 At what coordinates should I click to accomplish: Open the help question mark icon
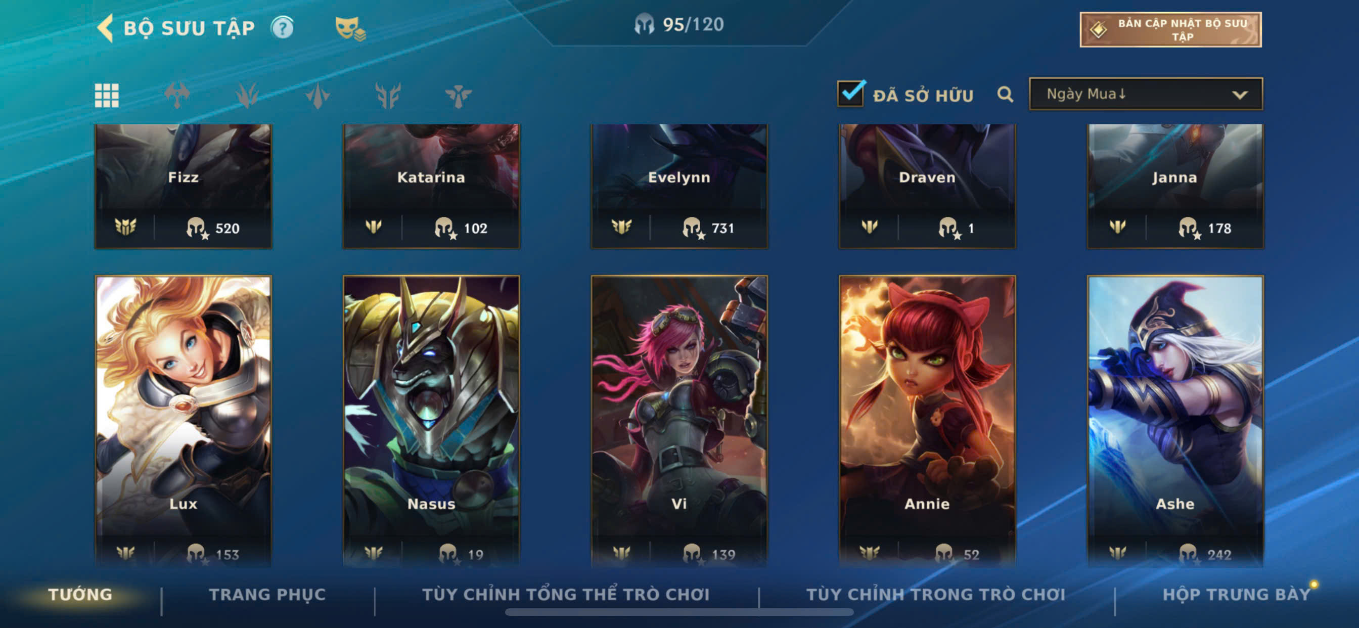[x=282, y=28]
